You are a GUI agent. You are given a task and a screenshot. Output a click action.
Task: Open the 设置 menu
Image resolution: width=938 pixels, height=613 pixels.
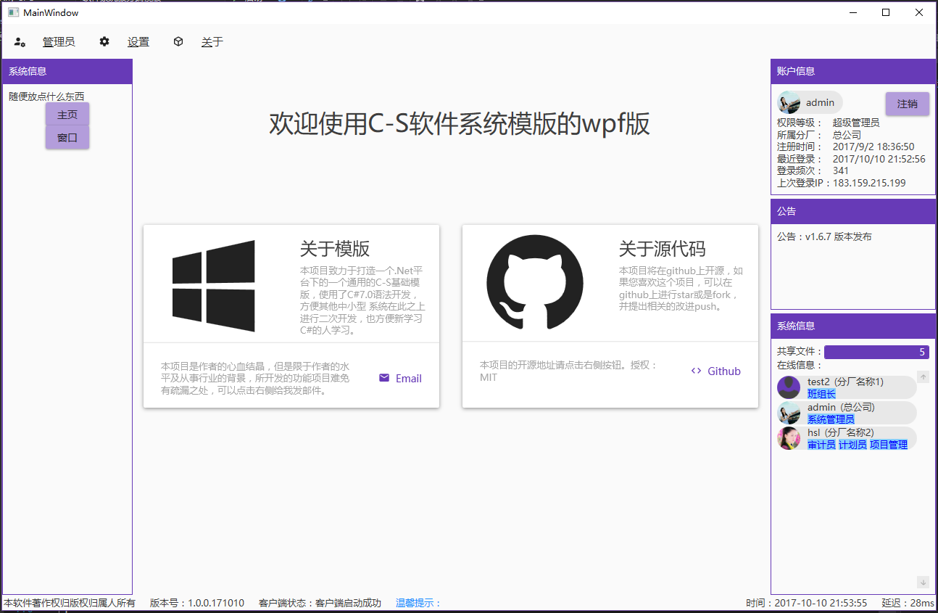click(x=138, y=42)
